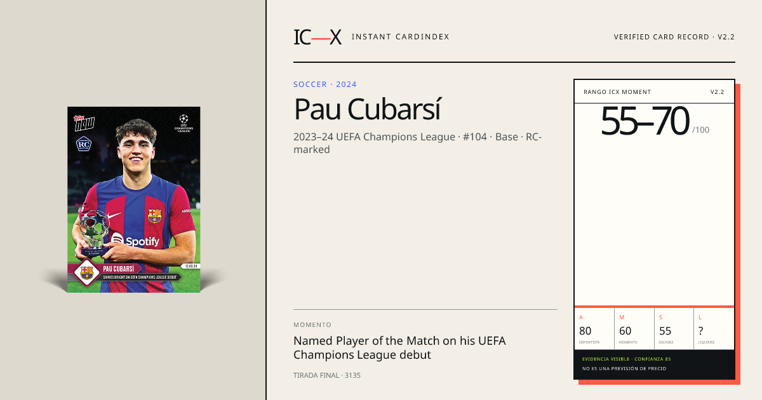Click the Champions League logo on the card
Viewport: 762px width, 400px height.
184,123
